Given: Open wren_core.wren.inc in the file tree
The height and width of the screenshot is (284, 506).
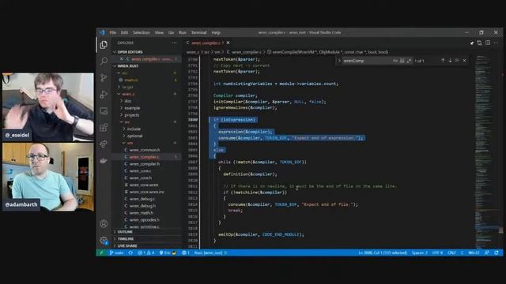Looking at the screenshot, I should pos(147,192).
